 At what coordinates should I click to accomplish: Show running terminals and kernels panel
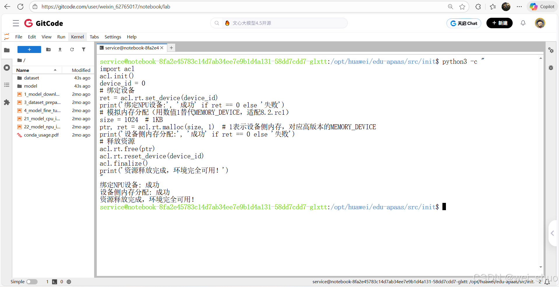point(7,68)
